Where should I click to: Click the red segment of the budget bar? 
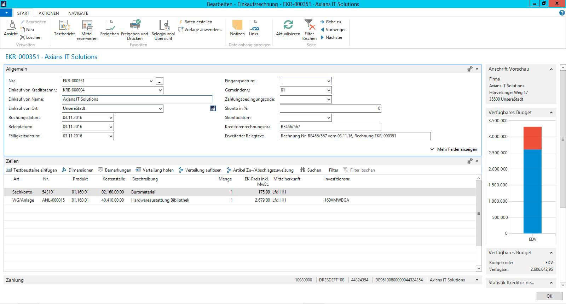(532, 138)
